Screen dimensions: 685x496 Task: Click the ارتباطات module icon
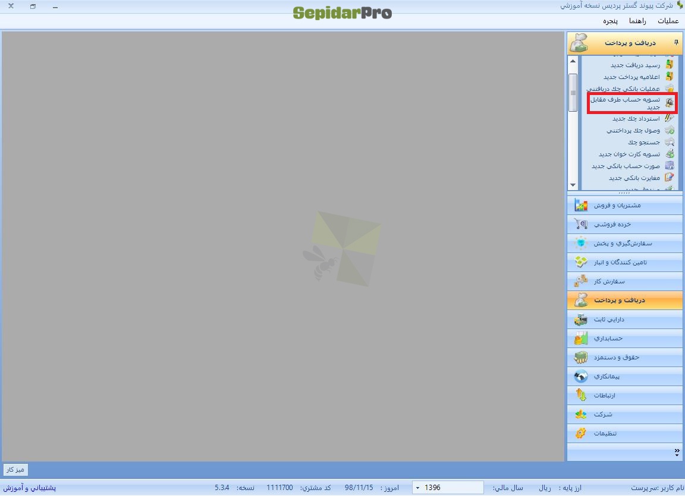coord(580,395)
